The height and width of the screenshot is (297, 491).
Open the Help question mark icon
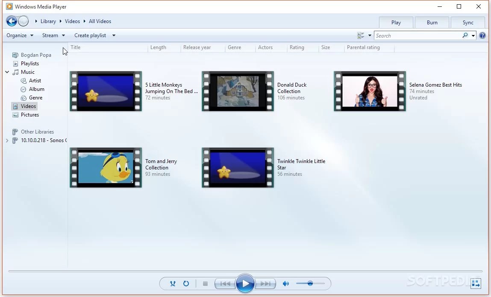(x=482, y=35)
